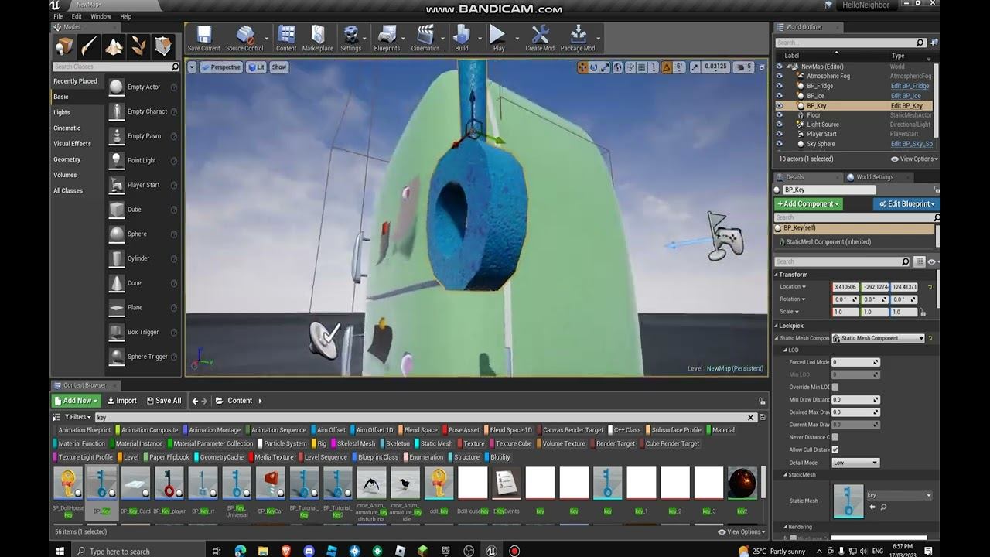Click the Save All button
The image size is (990, 557).
(164, 401)
